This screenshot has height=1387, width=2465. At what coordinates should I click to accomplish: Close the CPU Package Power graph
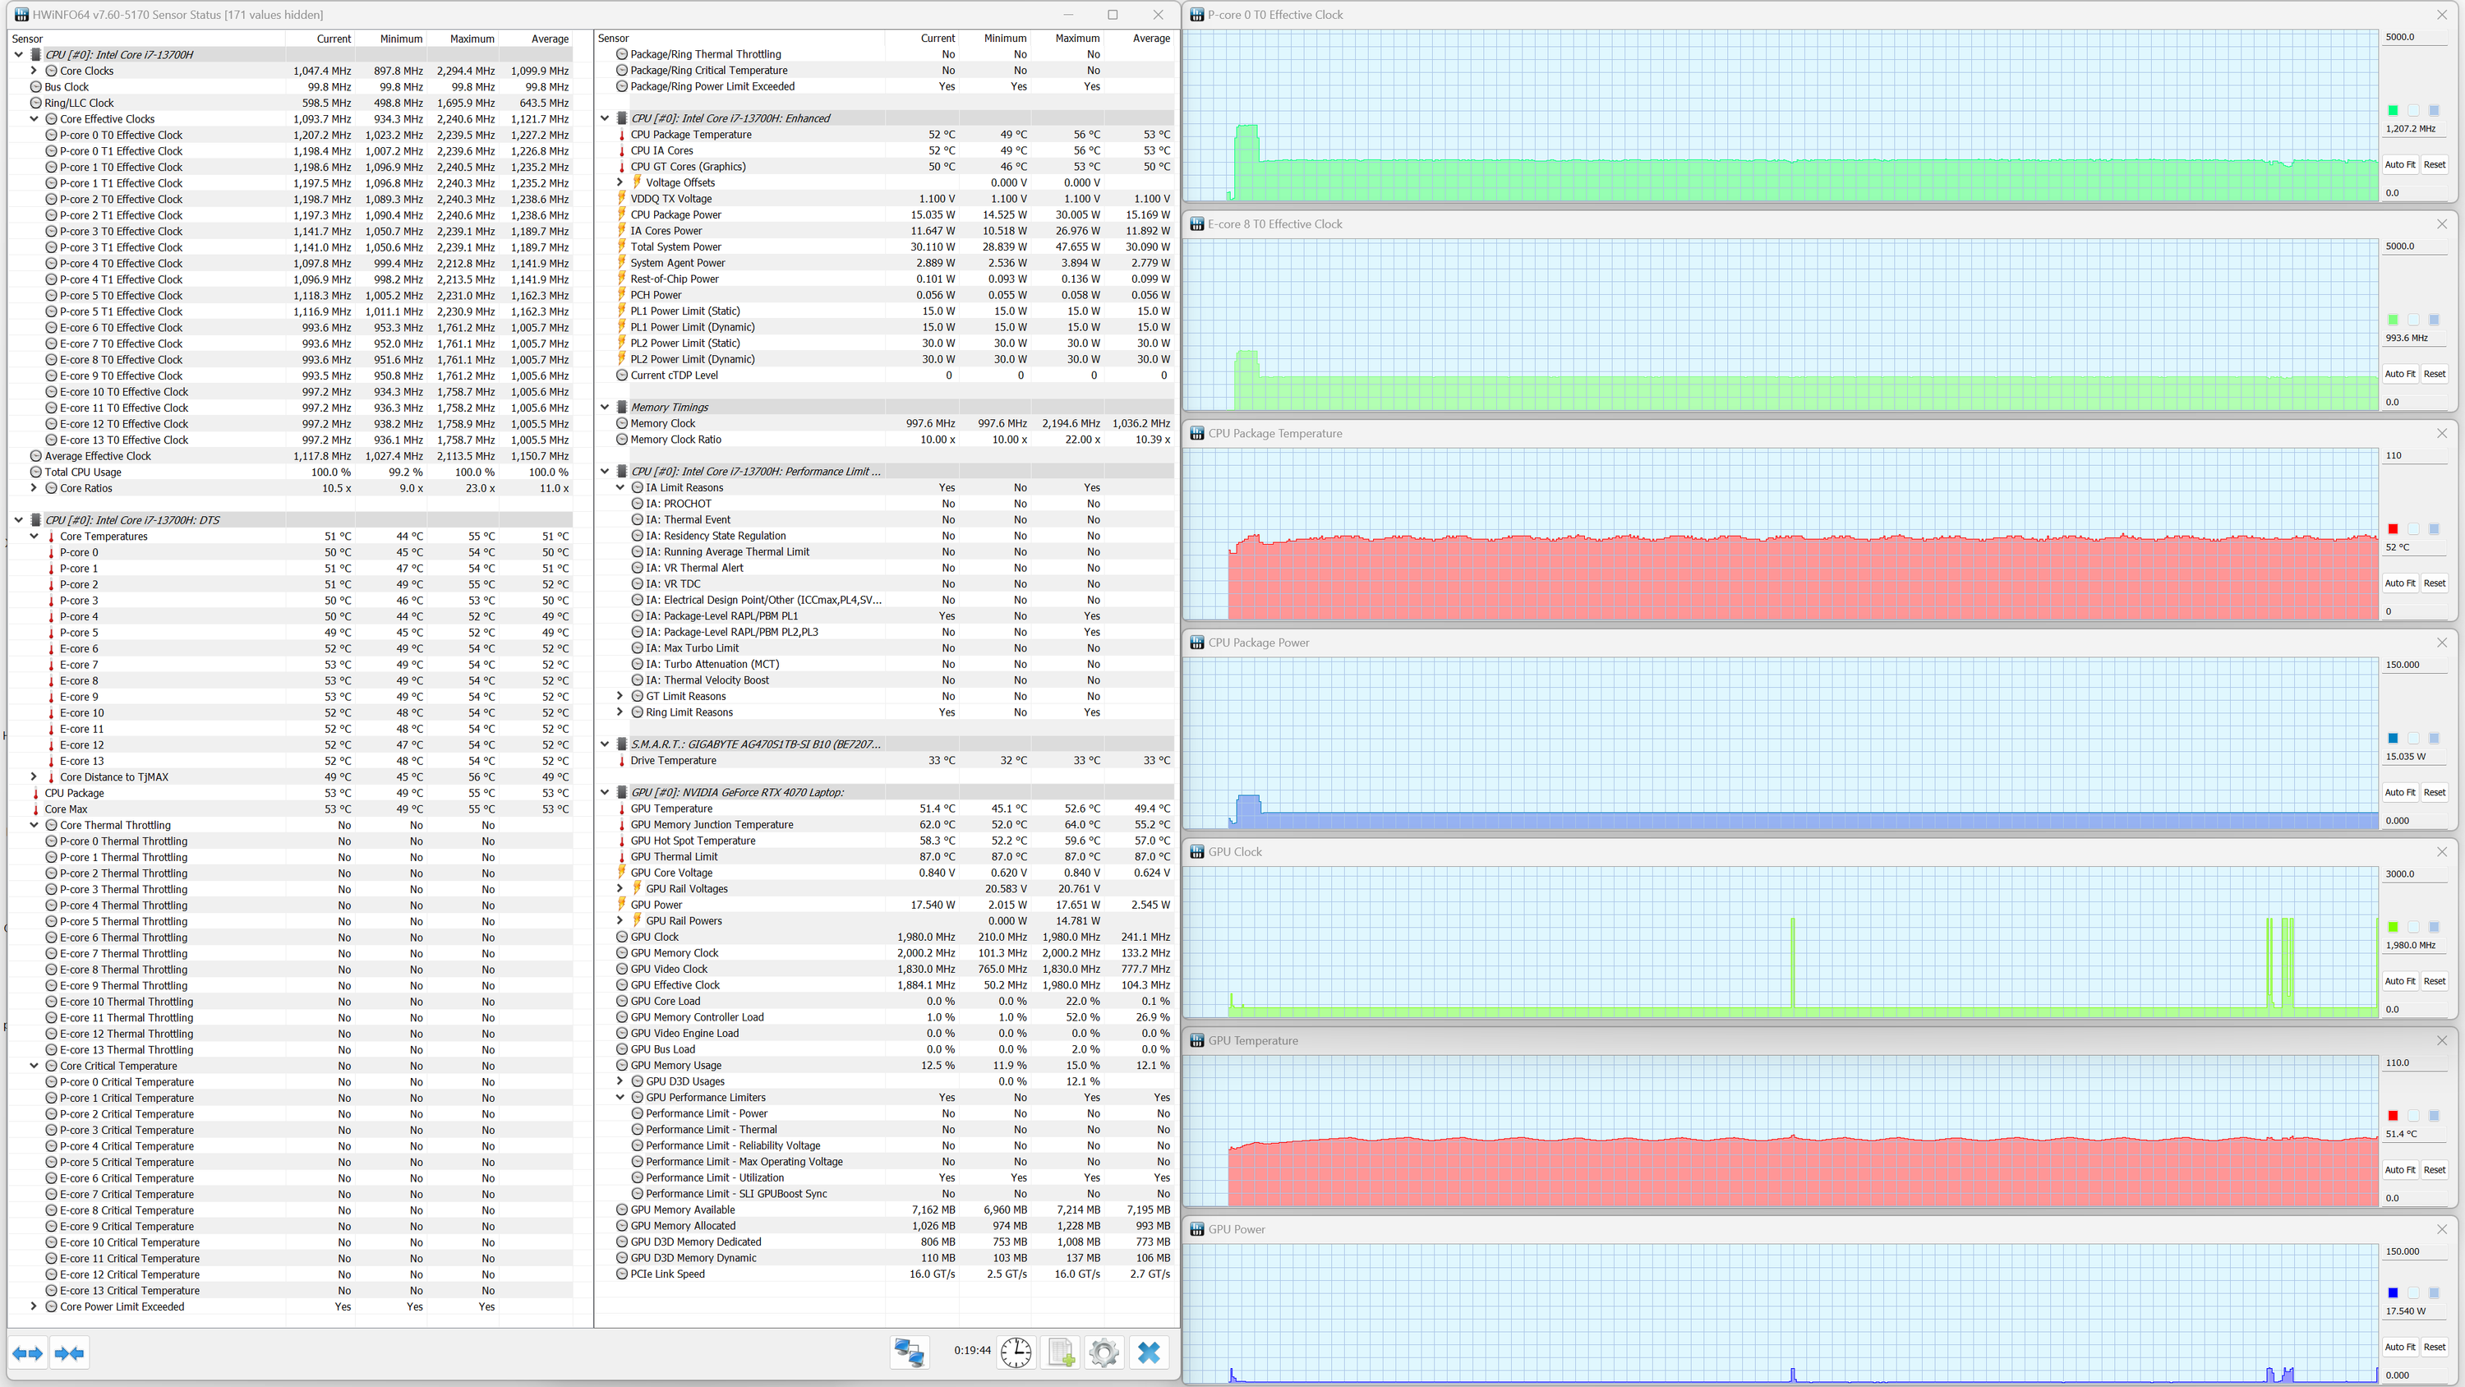coord(2441,643)
